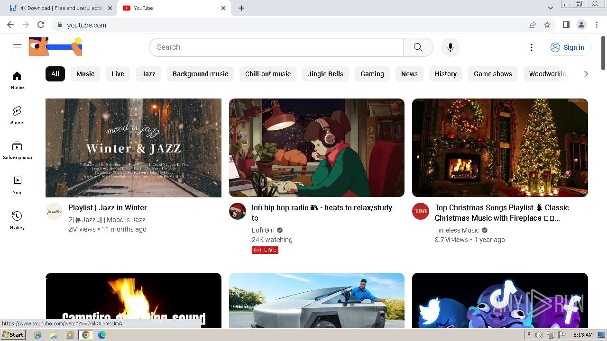Image resolution: width=607 pixels, height=341 pixels.
Task: Click the Sign in button
Action: point(568,47)
